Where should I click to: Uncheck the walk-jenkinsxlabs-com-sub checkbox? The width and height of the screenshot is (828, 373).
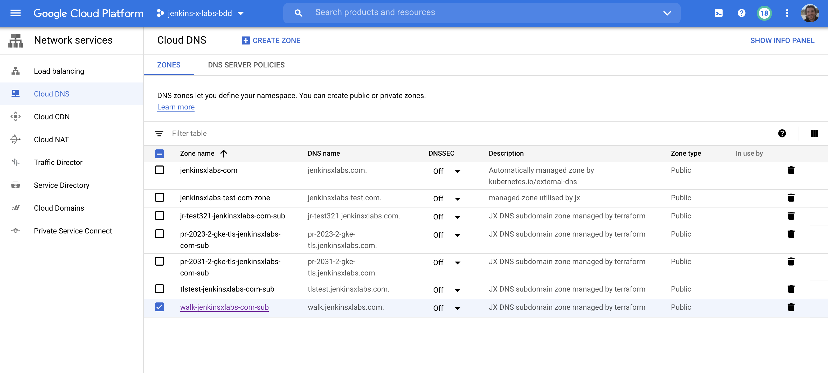(x=160, y=307)
